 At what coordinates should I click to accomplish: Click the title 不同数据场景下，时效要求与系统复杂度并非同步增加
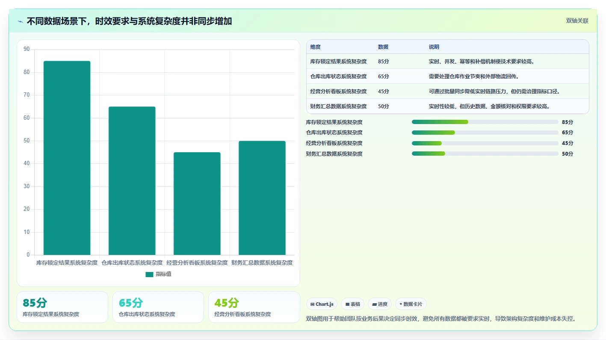[x=129, y=21]
